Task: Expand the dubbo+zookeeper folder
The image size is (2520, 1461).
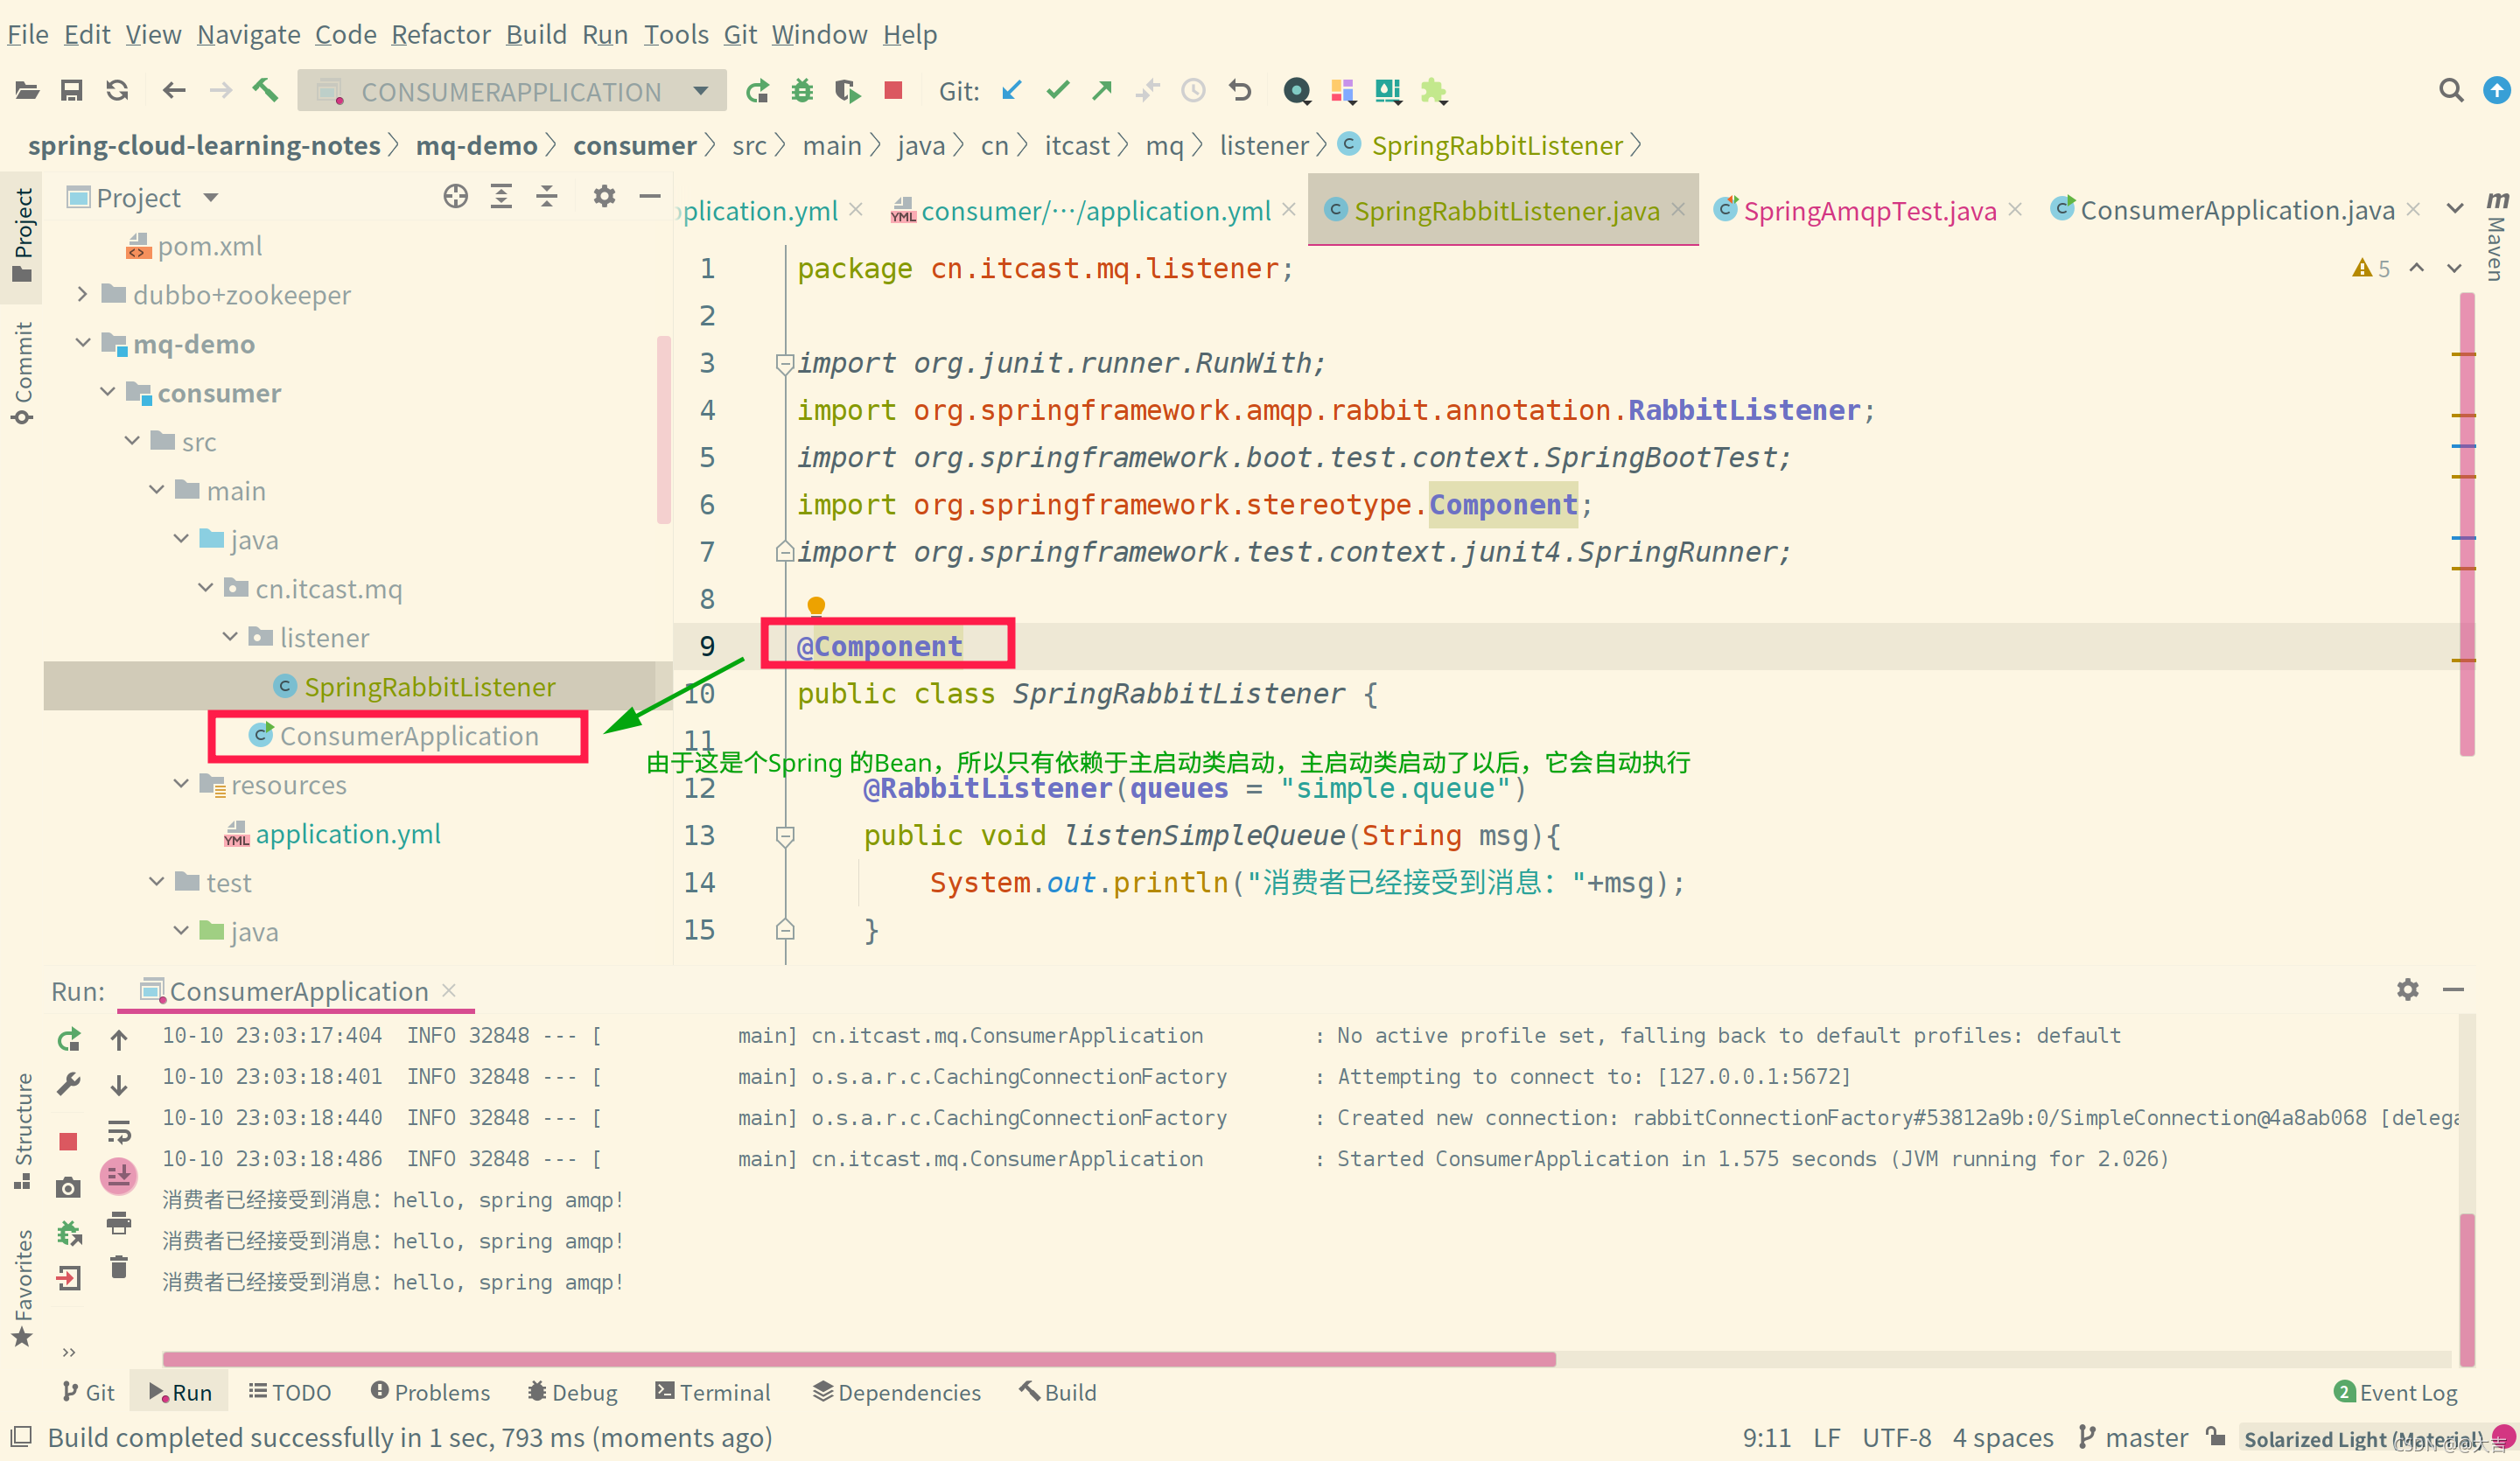Action: pyautogui.click(x=83, y=294)
